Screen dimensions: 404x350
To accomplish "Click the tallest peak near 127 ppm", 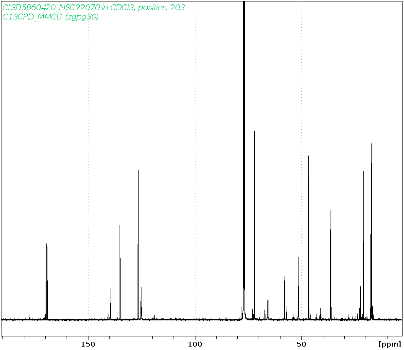I will click(138, 245).
